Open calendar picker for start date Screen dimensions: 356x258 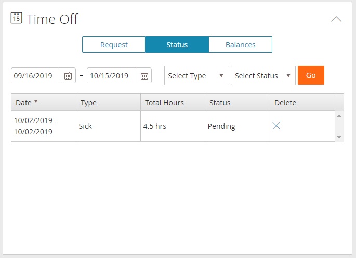pos(68,76)
